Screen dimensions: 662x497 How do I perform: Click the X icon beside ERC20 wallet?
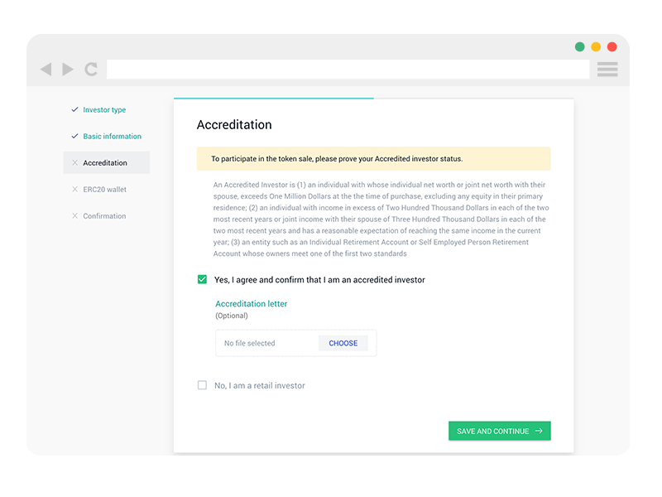coord(74,190)
